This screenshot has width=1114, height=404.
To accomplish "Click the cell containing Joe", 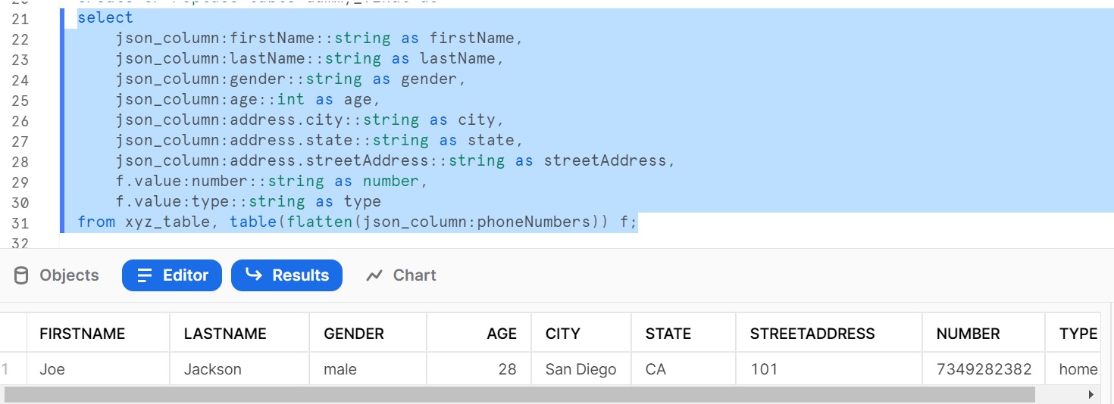I will tap(53, 369).
